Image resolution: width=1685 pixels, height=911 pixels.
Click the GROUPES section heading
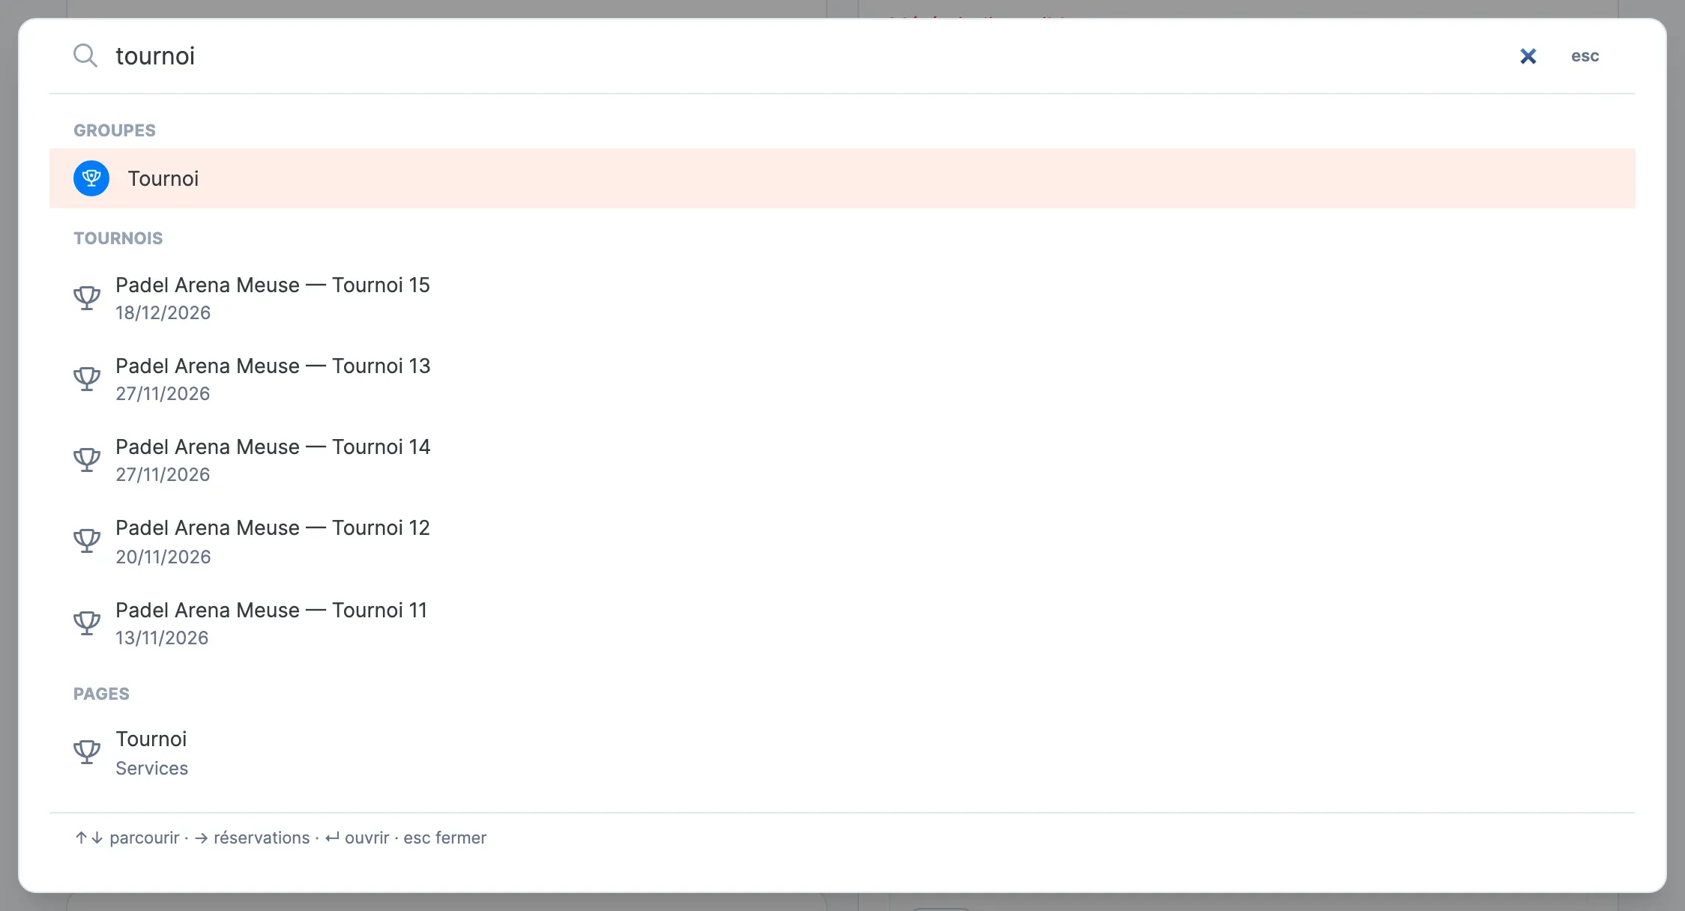click(x=115, y=130)
